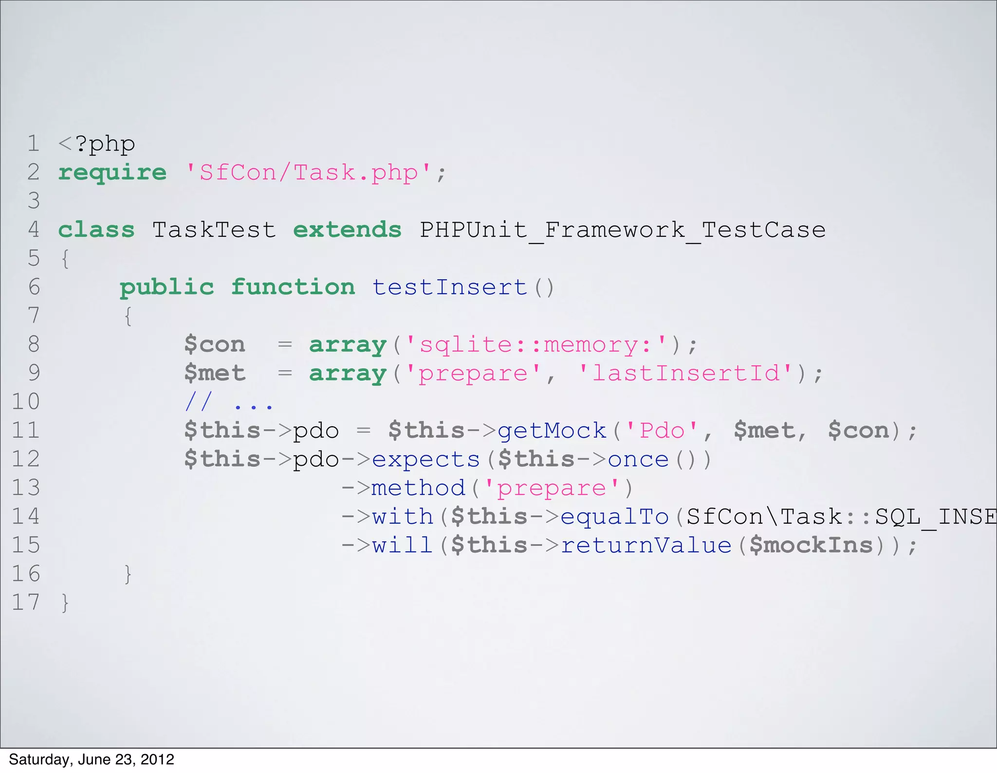
Task: Click the '<?php' opening tag on line 1
Action: 96,144
